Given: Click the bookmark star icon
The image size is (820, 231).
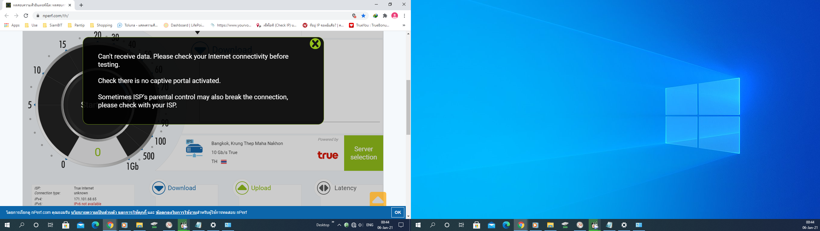Looking at the screenshot, I should coord(363,16).
